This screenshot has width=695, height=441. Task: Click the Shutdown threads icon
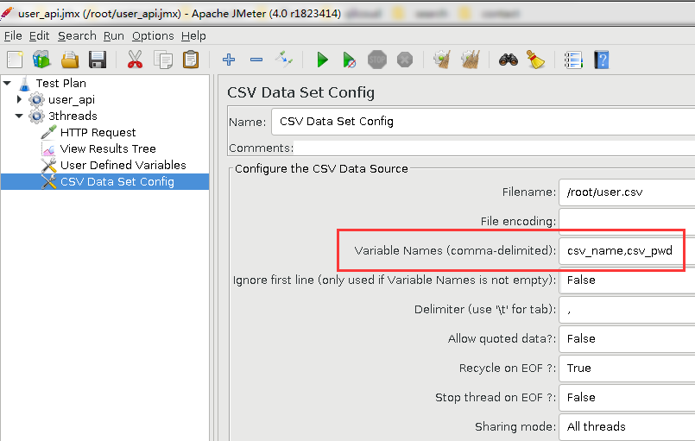pos(405,60)
